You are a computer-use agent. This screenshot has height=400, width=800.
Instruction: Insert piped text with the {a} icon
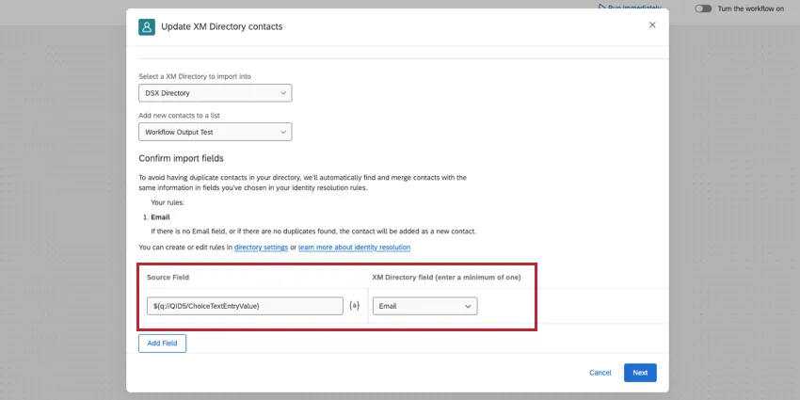[354, 306]
